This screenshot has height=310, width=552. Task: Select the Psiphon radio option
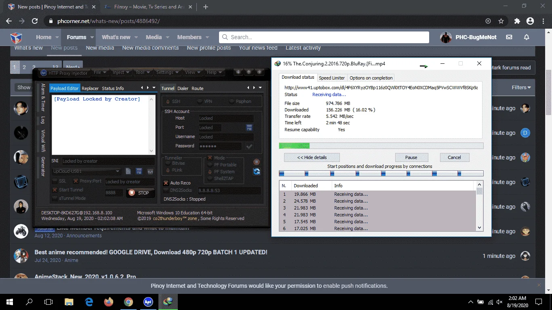[241, 101]
